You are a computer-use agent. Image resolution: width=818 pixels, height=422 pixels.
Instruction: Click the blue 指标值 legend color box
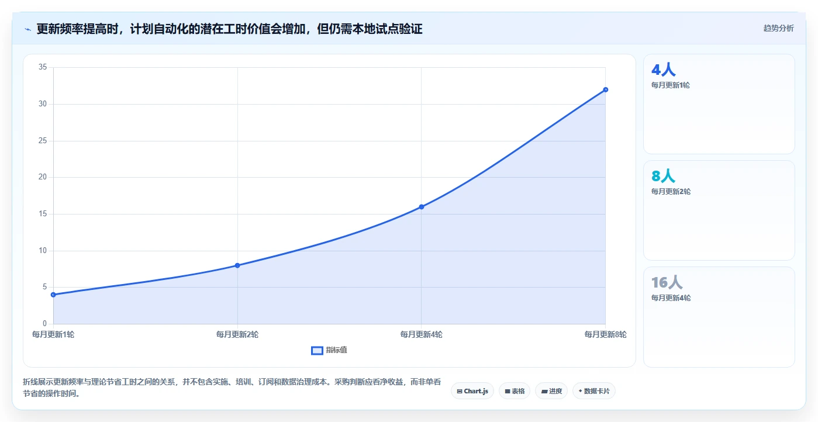(x=317, y=350)
